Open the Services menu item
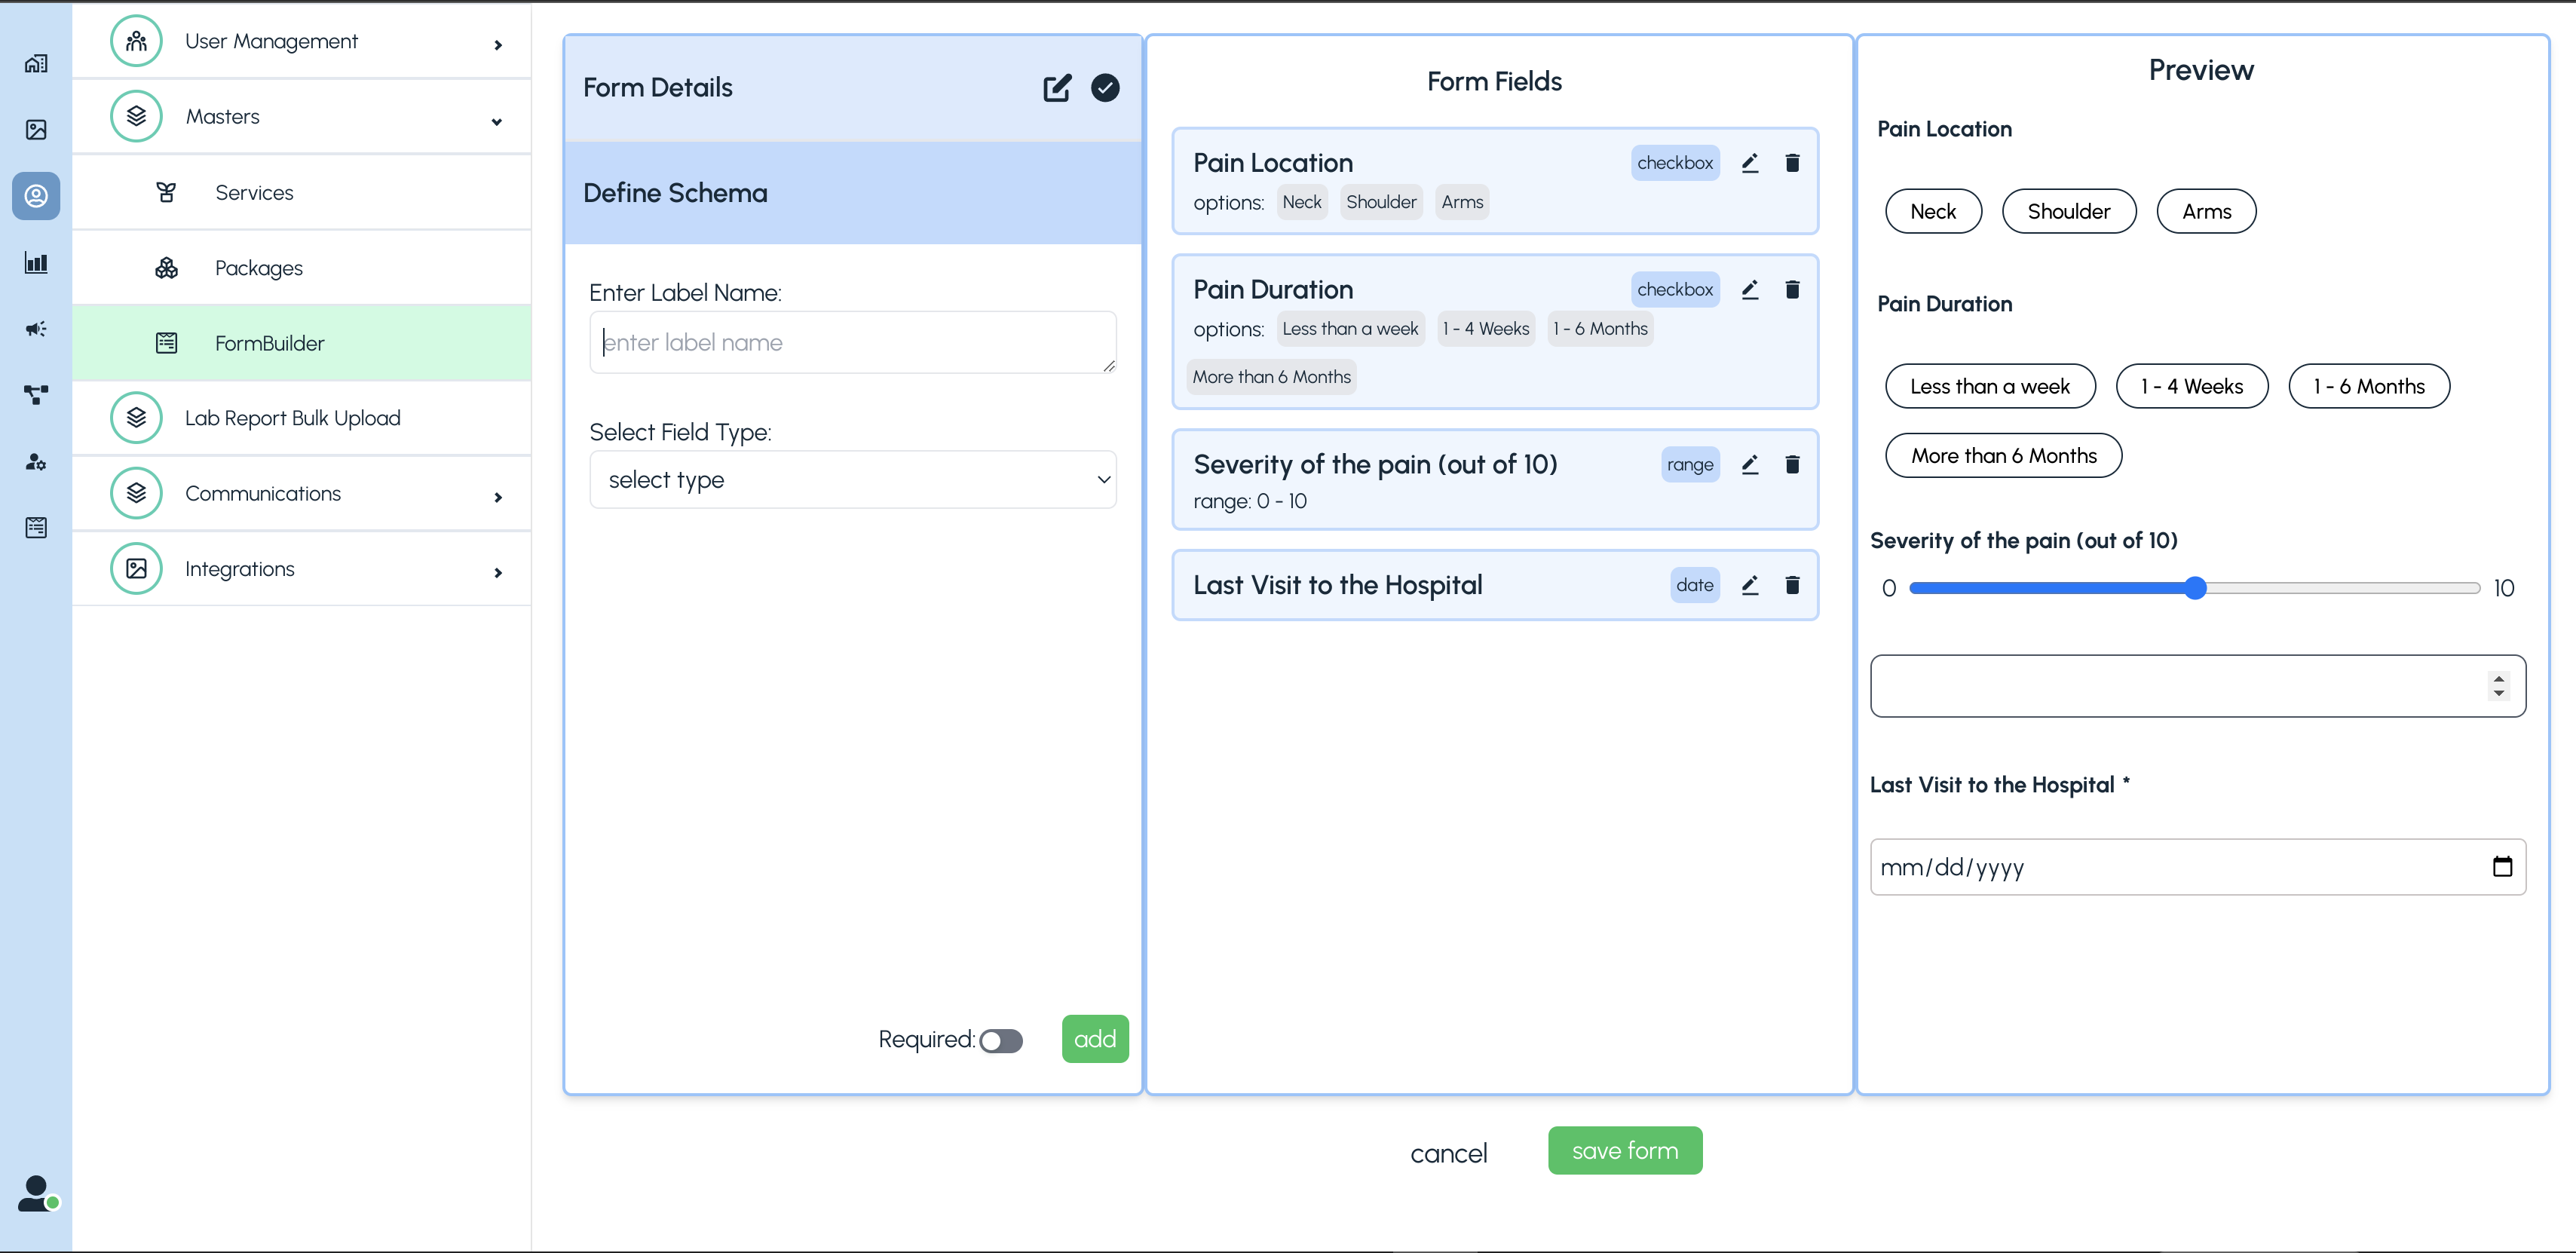 [301, 192]
